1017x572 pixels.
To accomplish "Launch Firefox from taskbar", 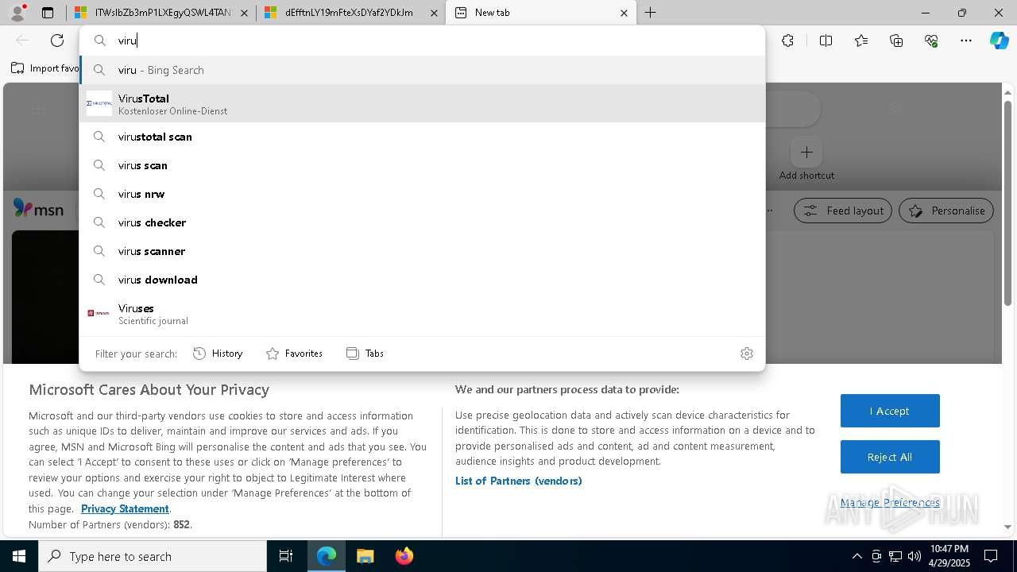I will 404,556.
